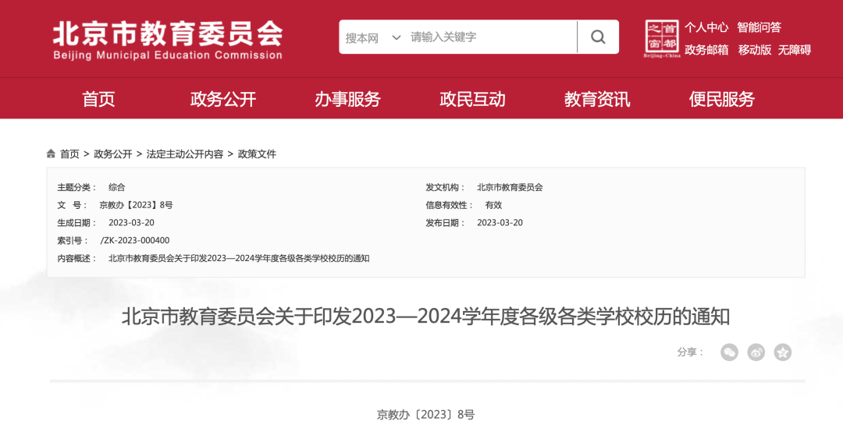Click the star favorites share icon
The height and width of the screenshot is (428, 843).
tap(783, 352)
